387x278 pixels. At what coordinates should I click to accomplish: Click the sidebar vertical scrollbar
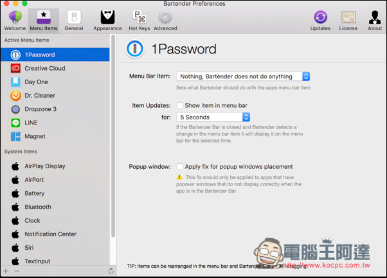113,135
